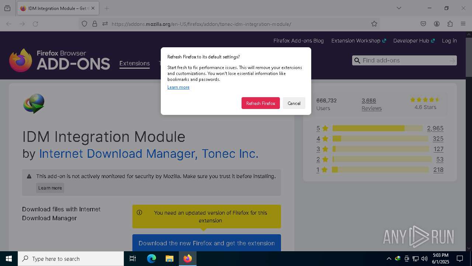
Task: Open Learn more link in dialog
Action: [x=178, y=87]
